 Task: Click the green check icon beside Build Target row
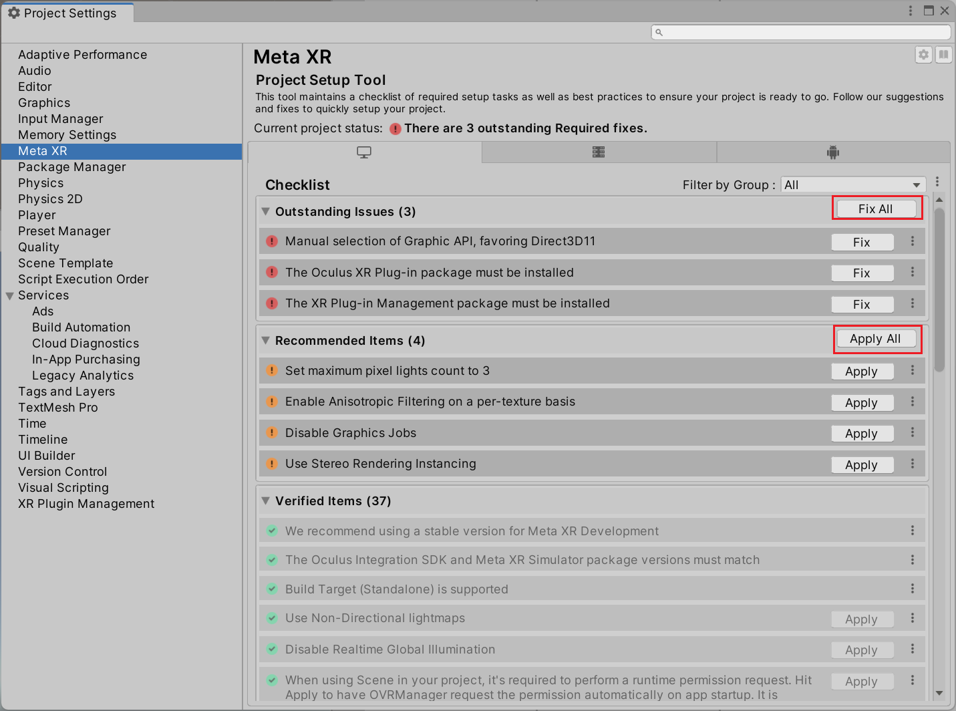[x=272, y=589]
